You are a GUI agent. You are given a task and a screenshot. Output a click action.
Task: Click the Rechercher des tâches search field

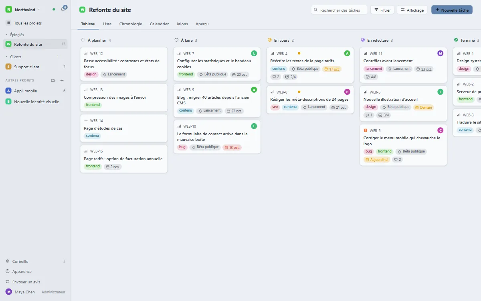(339, 10)
